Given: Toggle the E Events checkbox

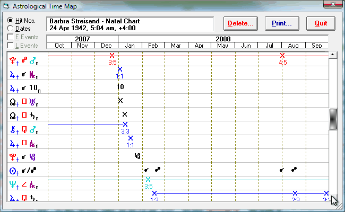Looking at the screenshot, I should 10,37.
